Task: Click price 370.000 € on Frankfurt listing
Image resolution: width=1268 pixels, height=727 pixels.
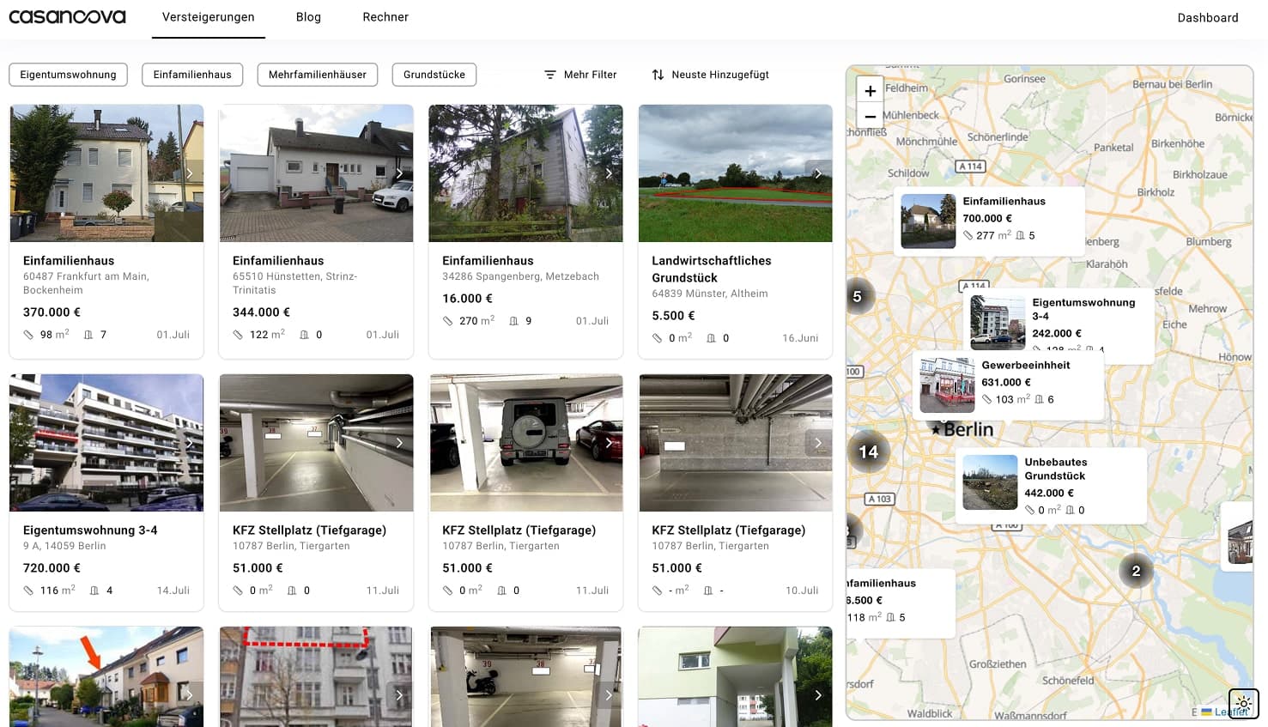Action: [52, 312]
